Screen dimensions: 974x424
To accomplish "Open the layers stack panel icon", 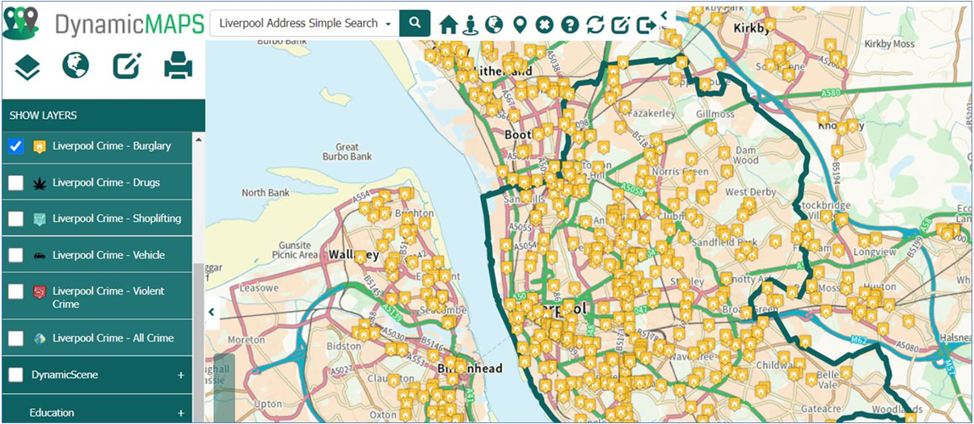I will pyautogui.click(x=27, y=67).
